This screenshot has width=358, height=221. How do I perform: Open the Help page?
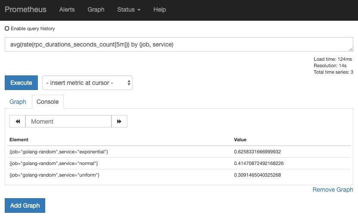160,9
